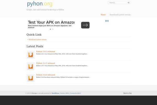Viewport: 157px width, 105px height.
Task: Open the Python 3.4.0 released post
Action: point(46,75)
